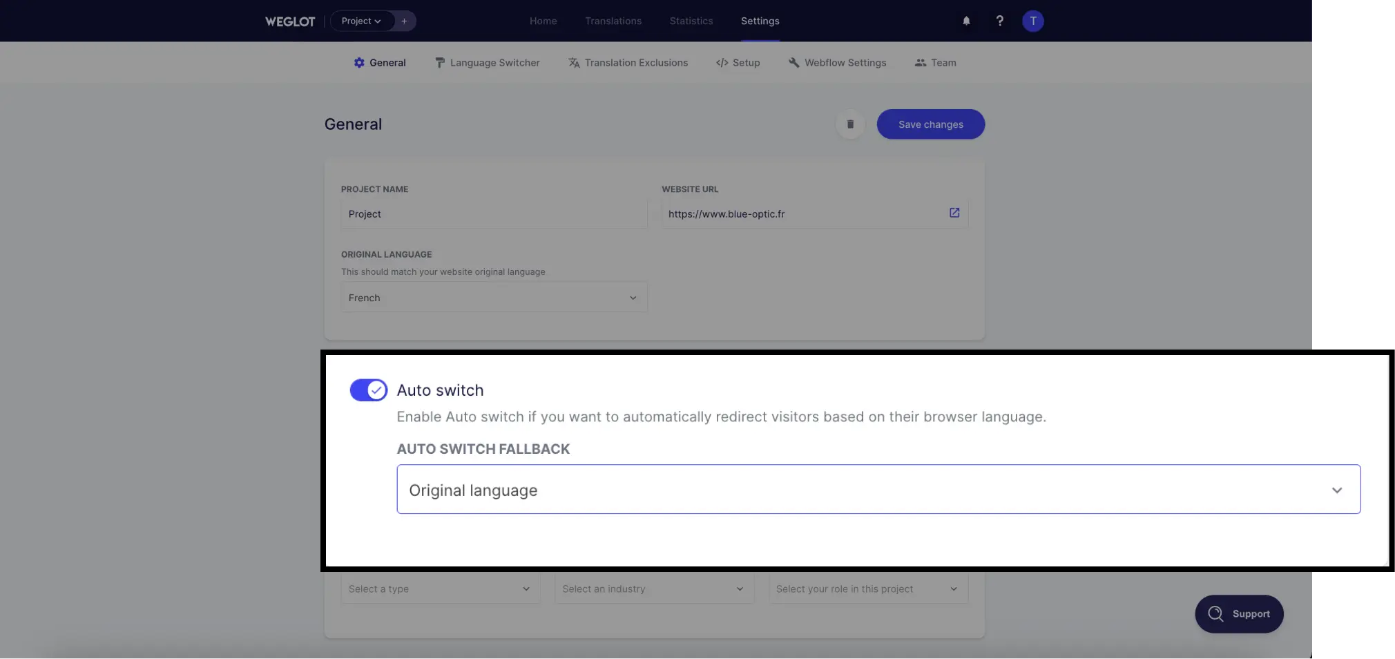1395x659 pixels.
Task: Open Translation Exclusions settings
Action: 628,63
